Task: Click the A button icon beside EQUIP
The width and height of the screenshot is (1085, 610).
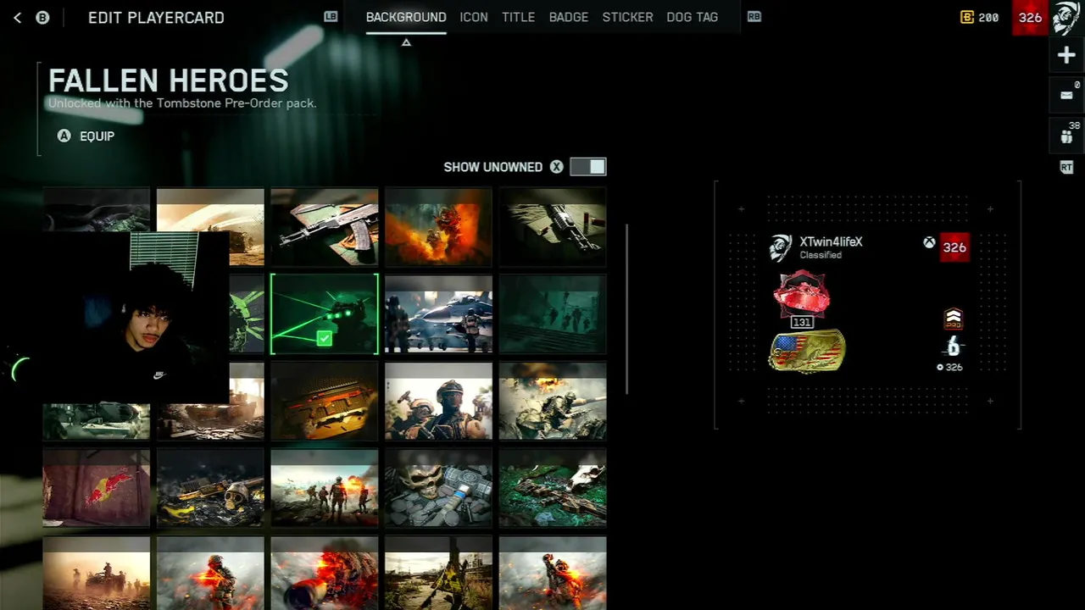Action: coord(64,136)
